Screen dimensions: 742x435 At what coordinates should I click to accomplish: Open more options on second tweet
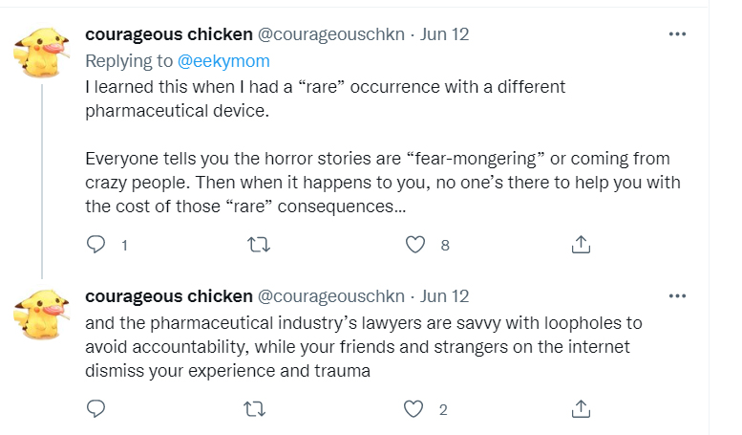pos(678,296)
